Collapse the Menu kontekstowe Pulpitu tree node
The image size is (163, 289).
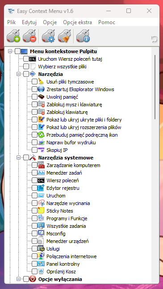[10, 51]
